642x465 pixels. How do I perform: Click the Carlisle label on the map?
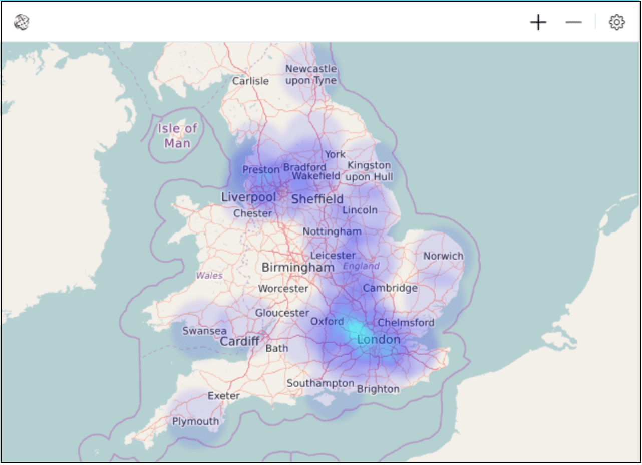click(251, 81)
